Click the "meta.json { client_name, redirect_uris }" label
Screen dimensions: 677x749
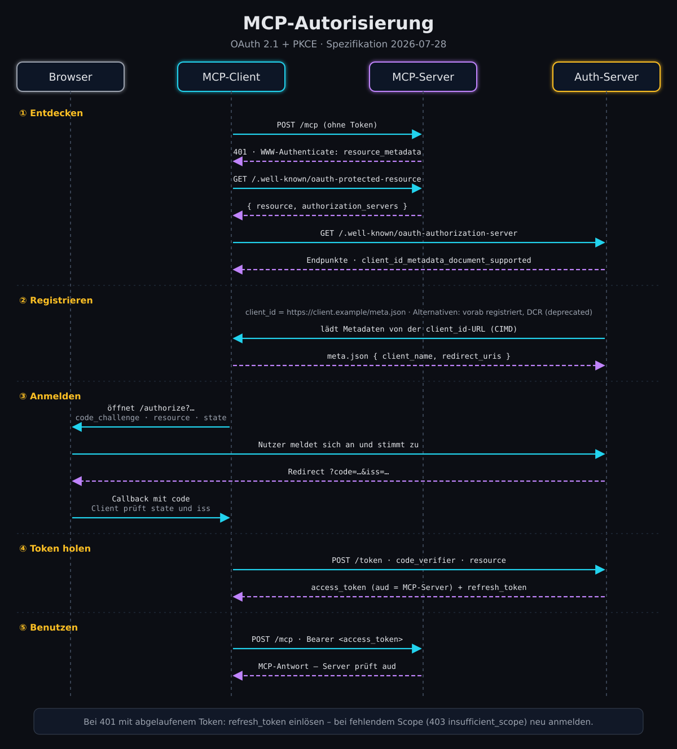(x=419, y=356)
